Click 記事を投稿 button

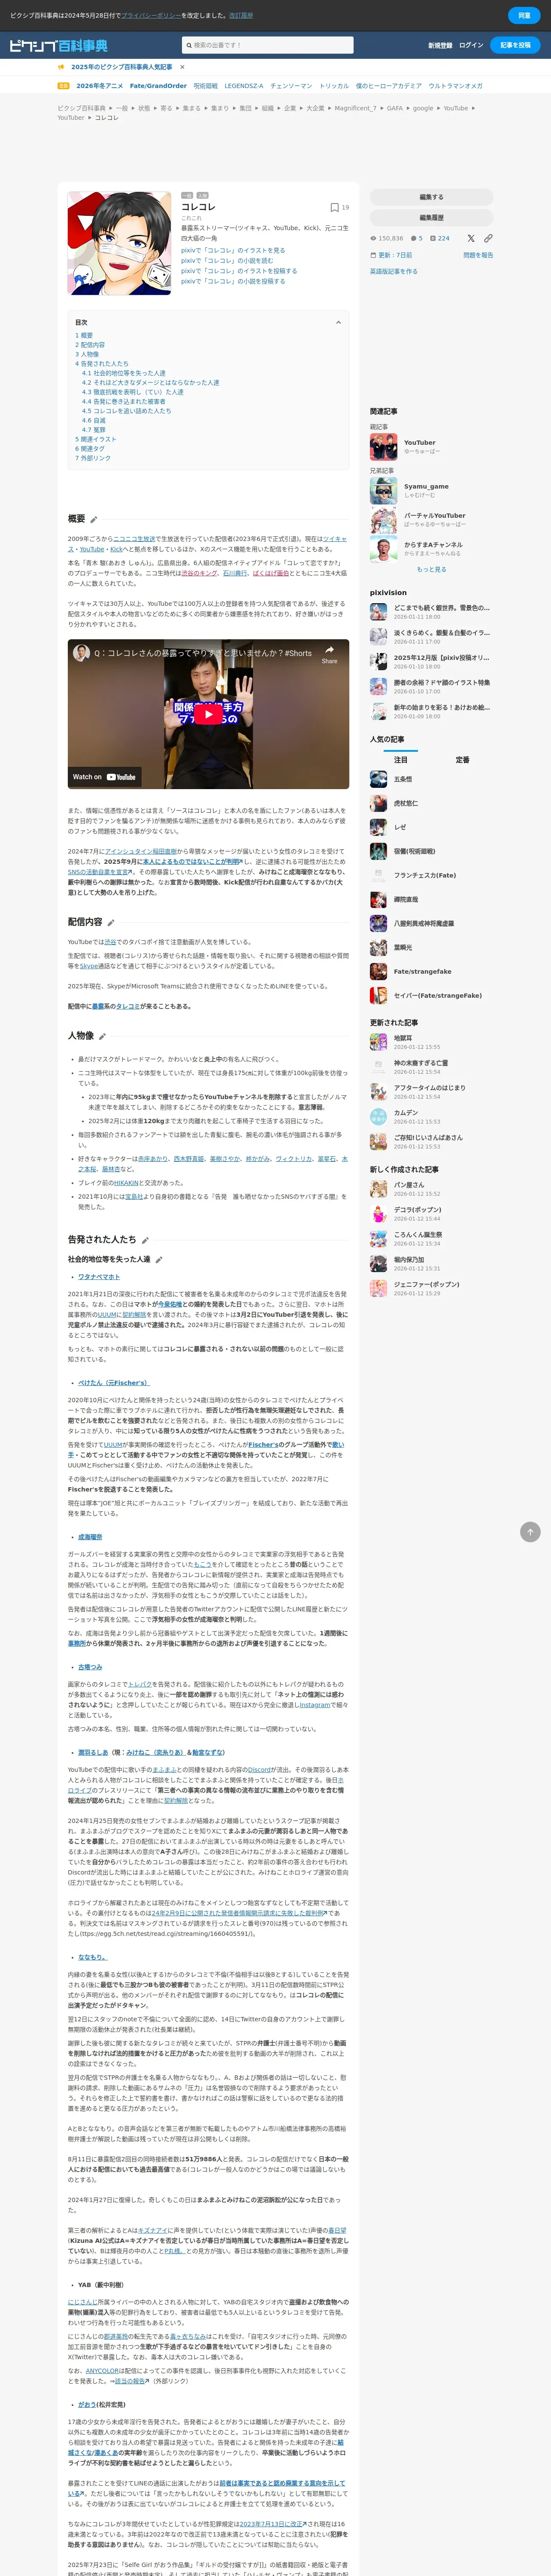(516, 45)
